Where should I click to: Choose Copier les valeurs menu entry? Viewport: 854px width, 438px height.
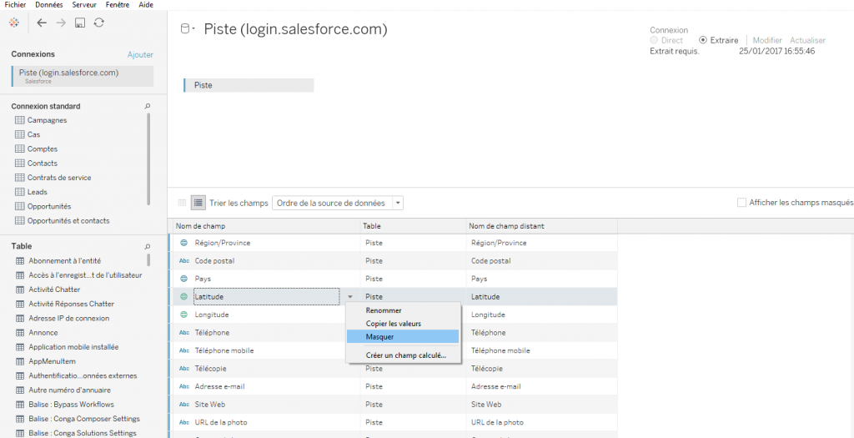pyautogui.click(x=403, y=324)
